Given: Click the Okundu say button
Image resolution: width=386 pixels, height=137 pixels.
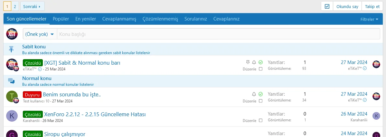Looking at the screenshot, I should click(x=347, y=6).
